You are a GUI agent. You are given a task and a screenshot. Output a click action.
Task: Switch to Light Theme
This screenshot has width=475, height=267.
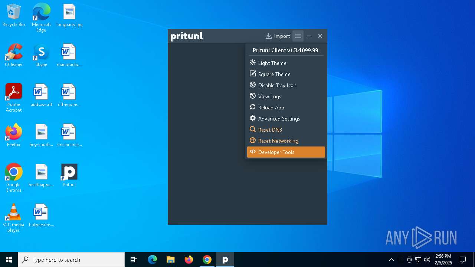coord(286,63)
